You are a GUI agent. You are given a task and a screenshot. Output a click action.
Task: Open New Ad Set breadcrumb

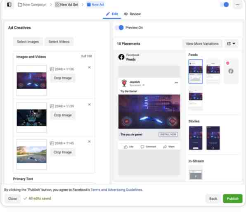tap(67, 5)
